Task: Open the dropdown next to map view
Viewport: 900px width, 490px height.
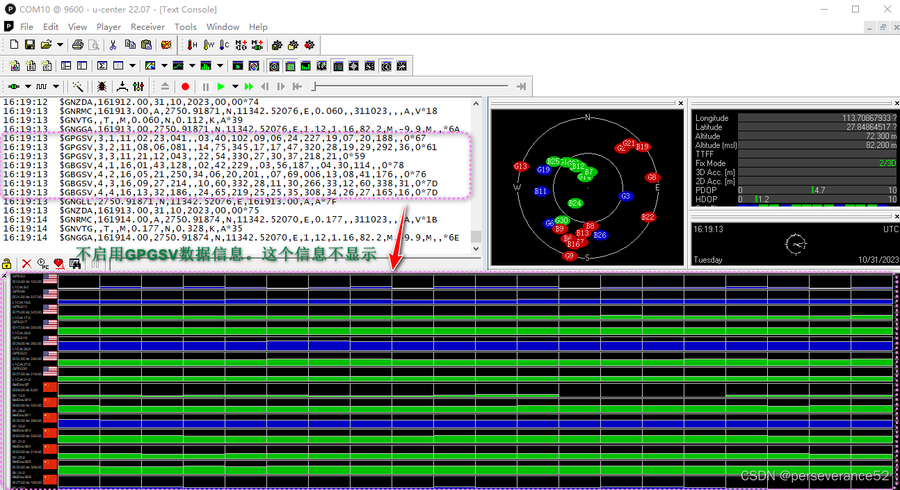Action: tap(164, 66)
